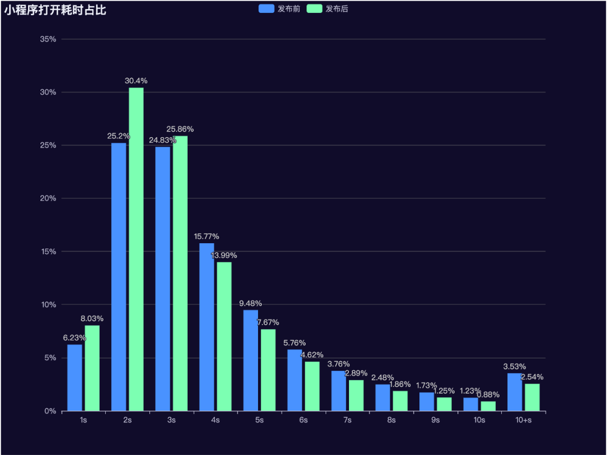The width and height of the screenshot is (607, 455).
Task: Select the 5.76% data label
Action: [295, 343]
